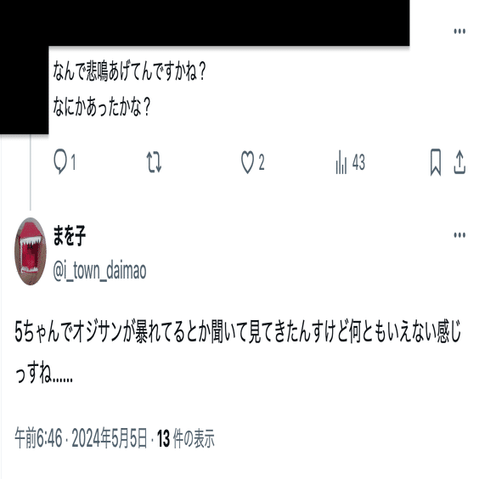Open the @i_town_daimao handle link
This screenshot has height=479, width=479.
(x=99, y=271)
